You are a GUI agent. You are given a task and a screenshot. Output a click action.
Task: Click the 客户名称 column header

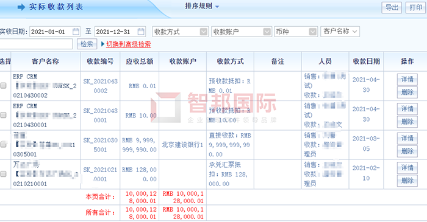(46, 61)
